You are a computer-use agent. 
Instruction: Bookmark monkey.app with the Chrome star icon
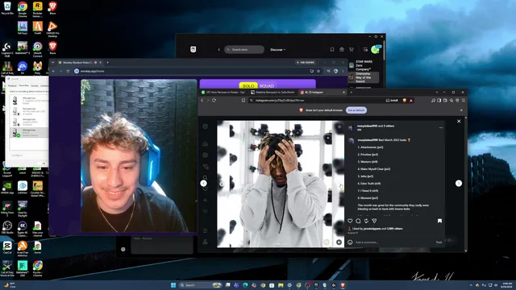(318, 71)
